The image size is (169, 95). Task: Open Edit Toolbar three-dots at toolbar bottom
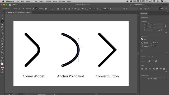point(2,76)
